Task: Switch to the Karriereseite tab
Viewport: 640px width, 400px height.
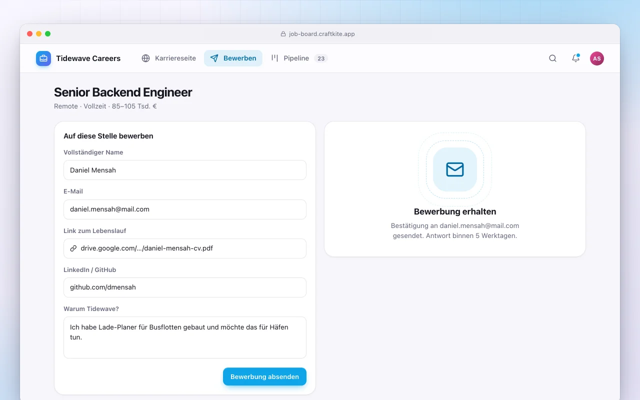Action: [x=169, y=58]
